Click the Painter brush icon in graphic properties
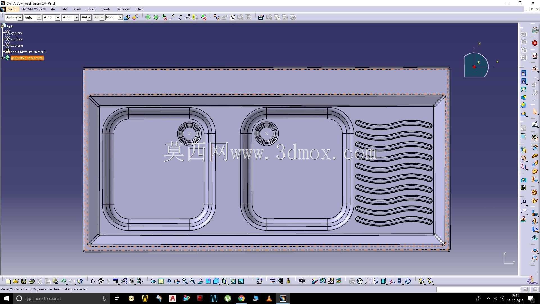The height and width of the screenshot is (304, 540). coord(127,17)
